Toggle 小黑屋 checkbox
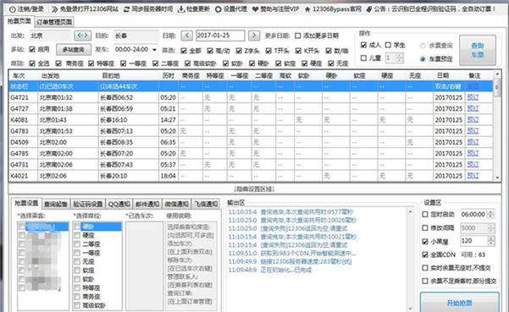509x312 pixels. [425, 241]
